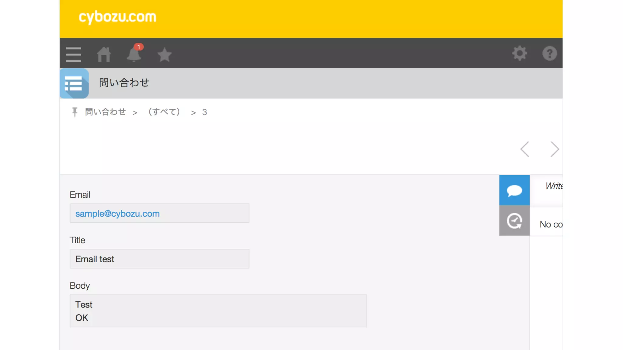Open the settings gear icon
Viewport: 623px width, 350px height.
coord(519,53)
